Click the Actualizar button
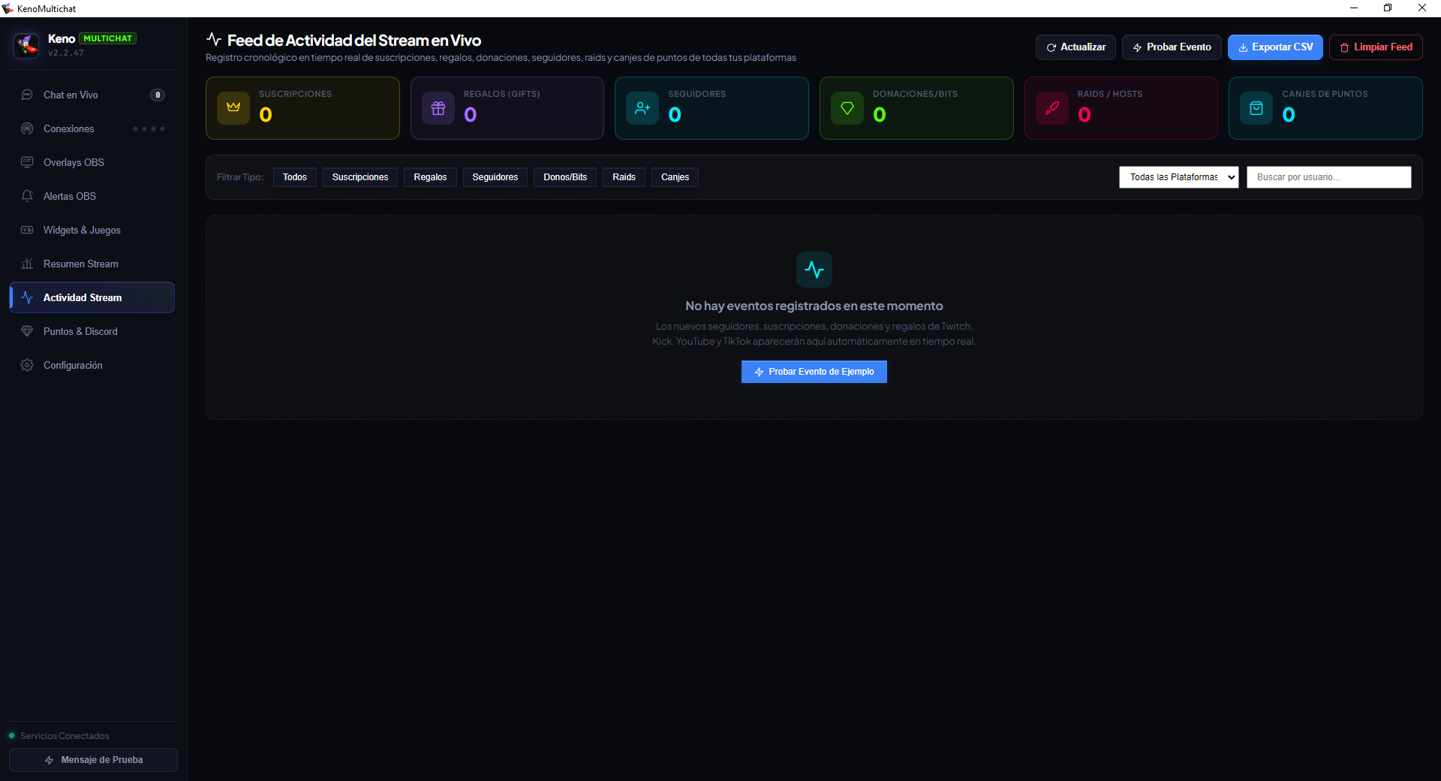This screenshot has height=781, width=1441. coord(1075,47)
